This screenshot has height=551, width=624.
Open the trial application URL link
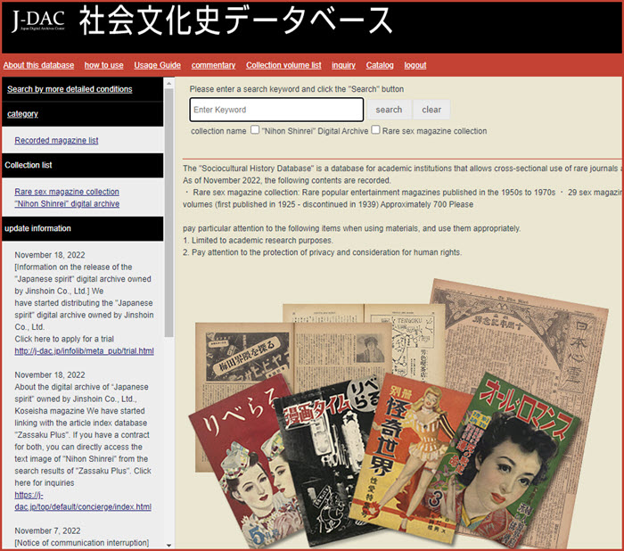coord(84,350)
